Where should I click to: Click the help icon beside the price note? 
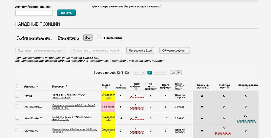click(161, 6)
